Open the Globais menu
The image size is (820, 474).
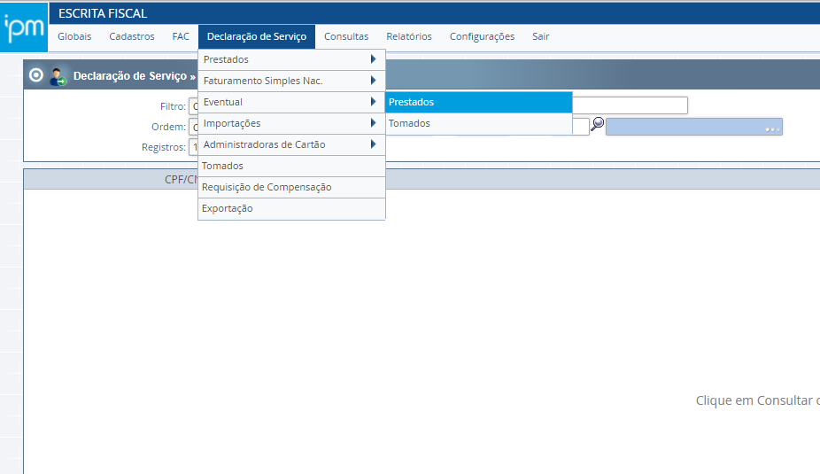[74, 36]
